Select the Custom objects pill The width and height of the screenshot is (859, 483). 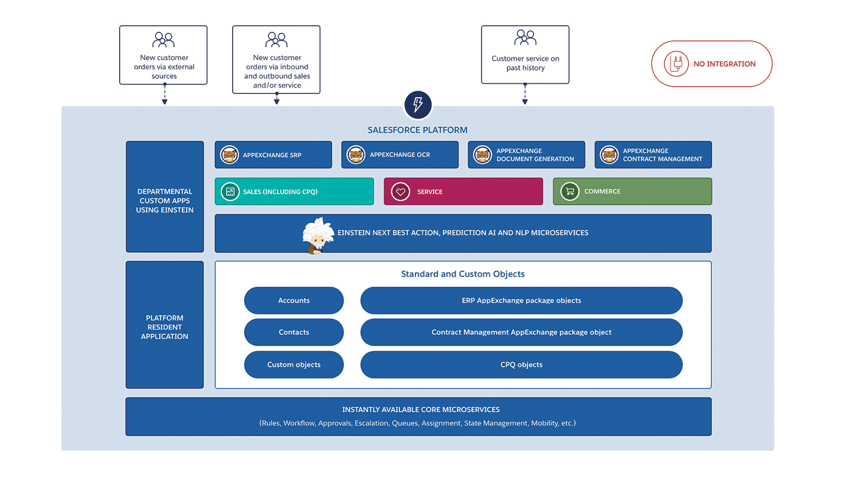coord(294,364)
